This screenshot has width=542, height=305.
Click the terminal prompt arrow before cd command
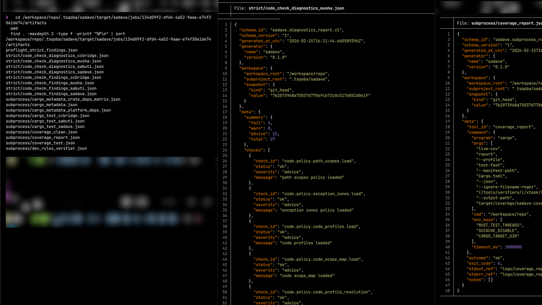pos(7,17)
